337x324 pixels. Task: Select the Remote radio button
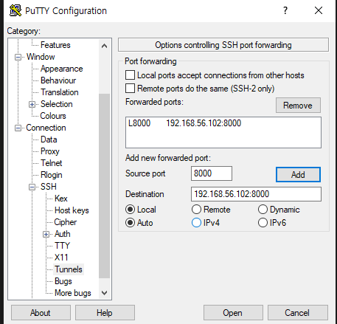point(196,210)
